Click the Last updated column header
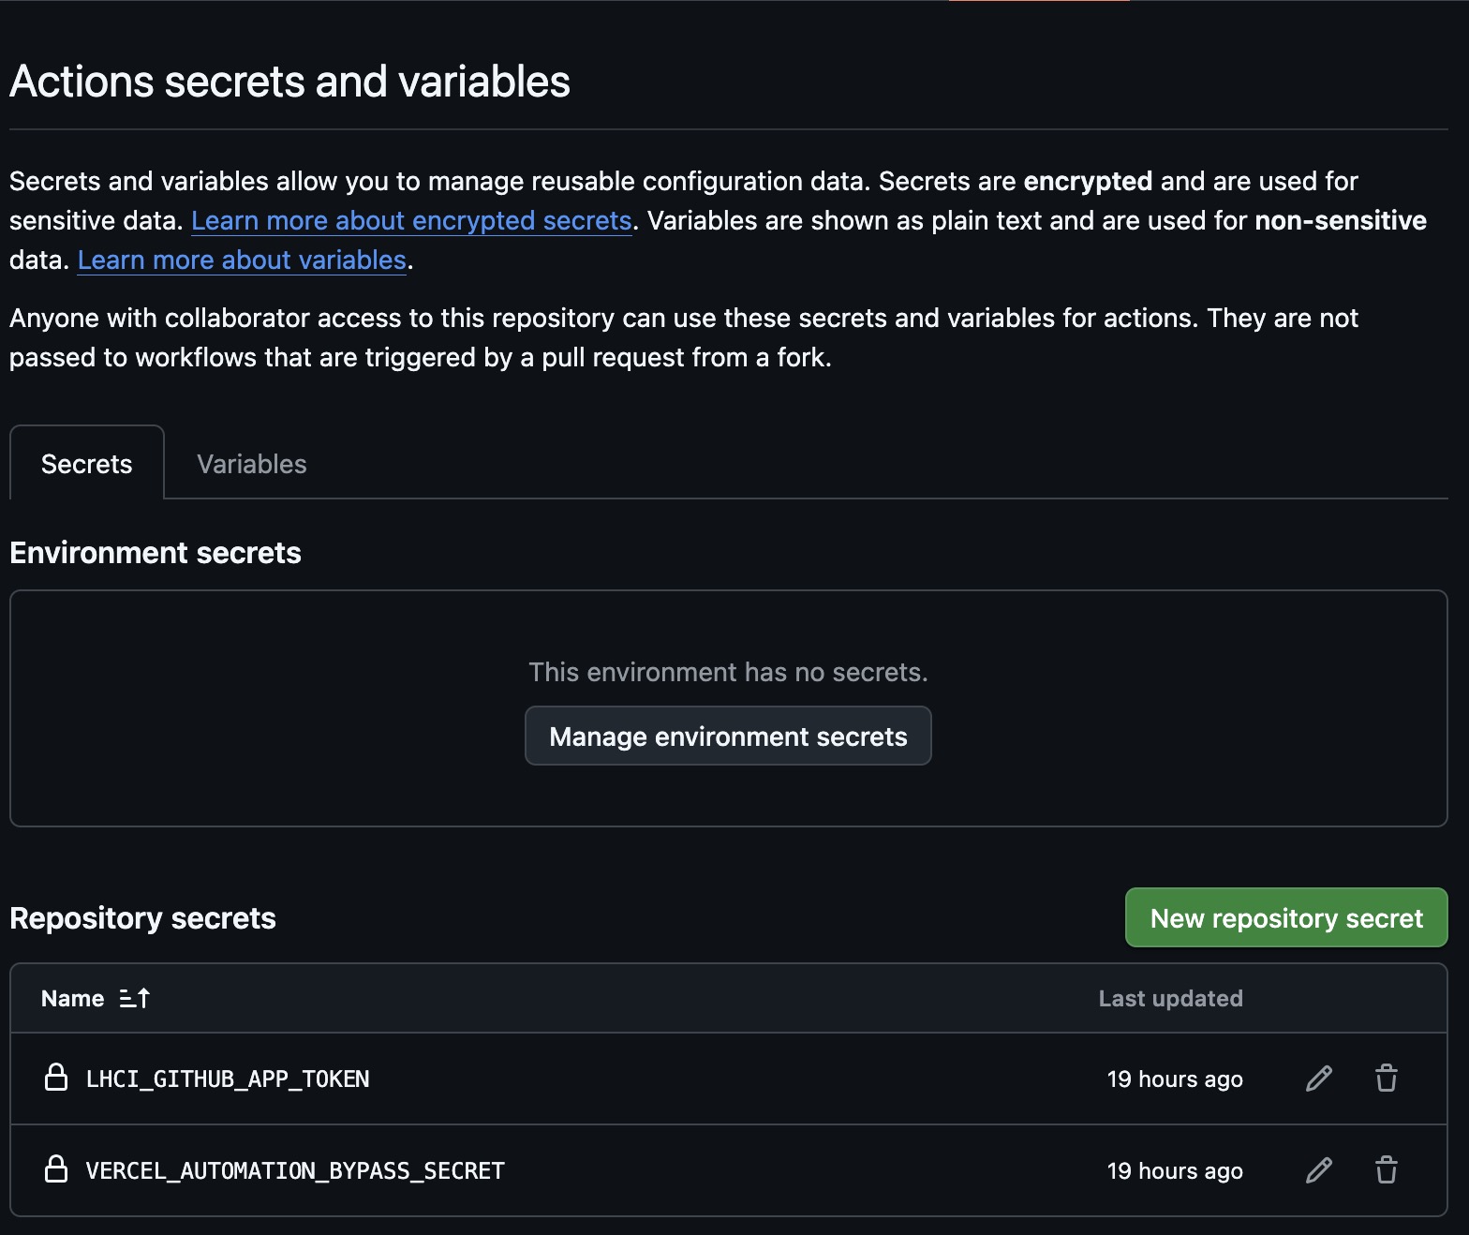 tap(1170, 999)
